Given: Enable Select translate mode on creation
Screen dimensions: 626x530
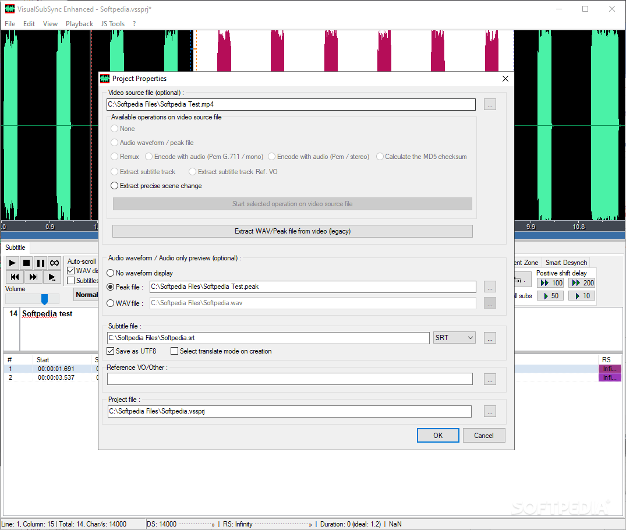Looking at the screenshot, I should (174, 351).
